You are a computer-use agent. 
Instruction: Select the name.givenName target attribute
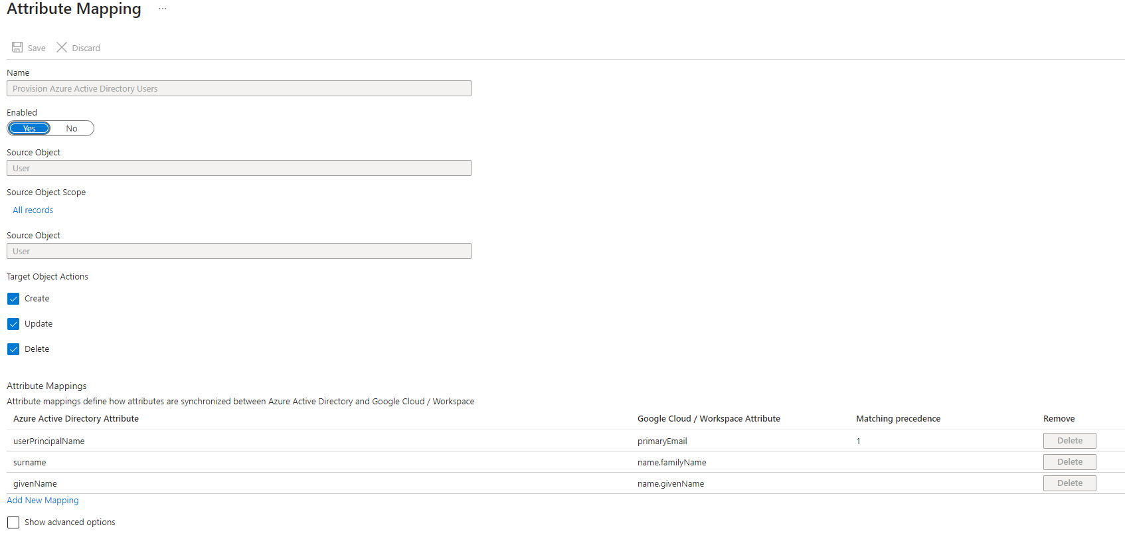(x=670, y=484)
